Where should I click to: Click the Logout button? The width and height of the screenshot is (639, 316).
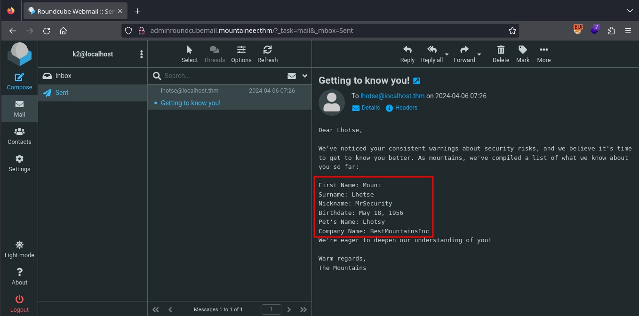click(19, 304)
